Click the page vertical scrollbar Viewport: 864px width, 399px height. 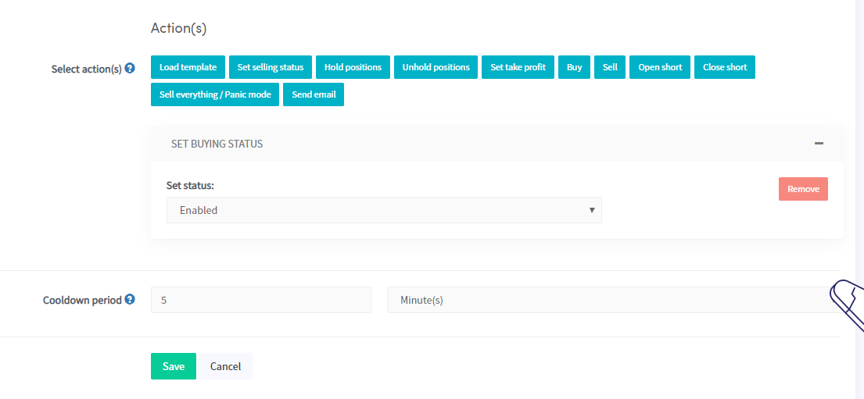tap(859, 199)
